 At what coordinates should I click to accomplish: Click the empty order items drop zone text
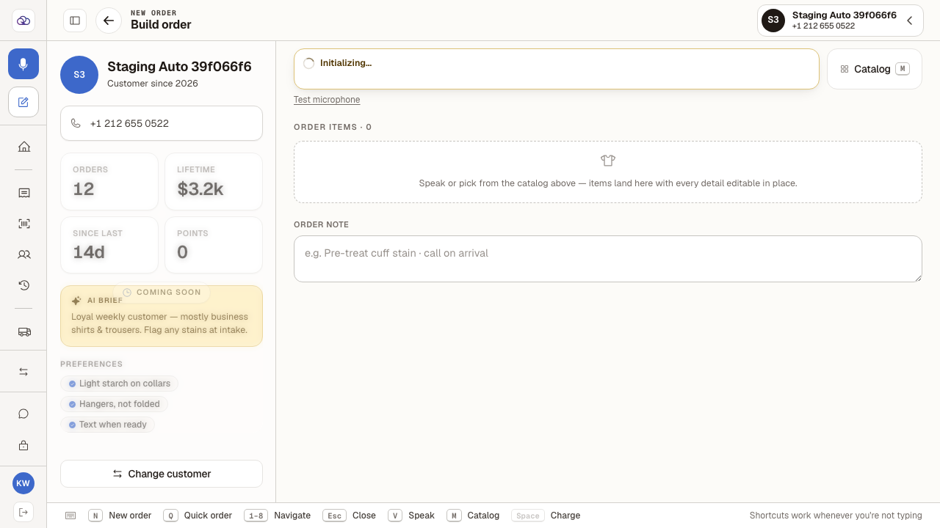pyautogui.click(x=608, y=183)
